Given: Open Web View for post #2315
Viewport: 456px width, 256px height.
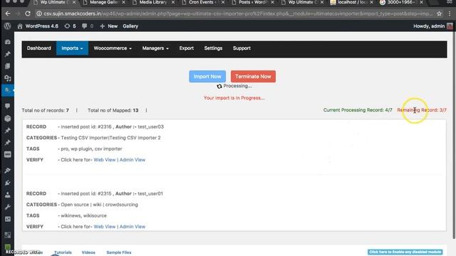Looking at the screenshot, I should pos(105,227).
